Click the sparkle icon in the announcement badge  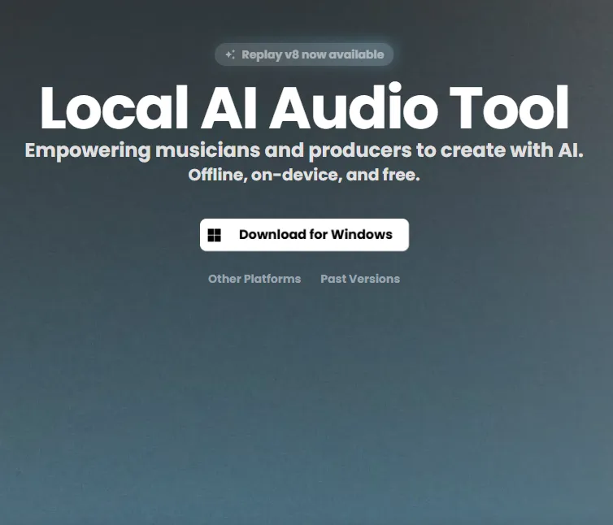tap(230, 55)
